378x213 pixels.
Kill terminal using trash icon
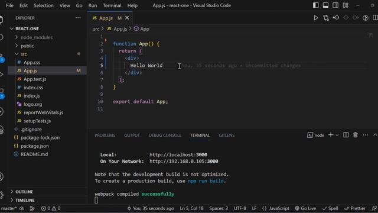coord(356,135)
